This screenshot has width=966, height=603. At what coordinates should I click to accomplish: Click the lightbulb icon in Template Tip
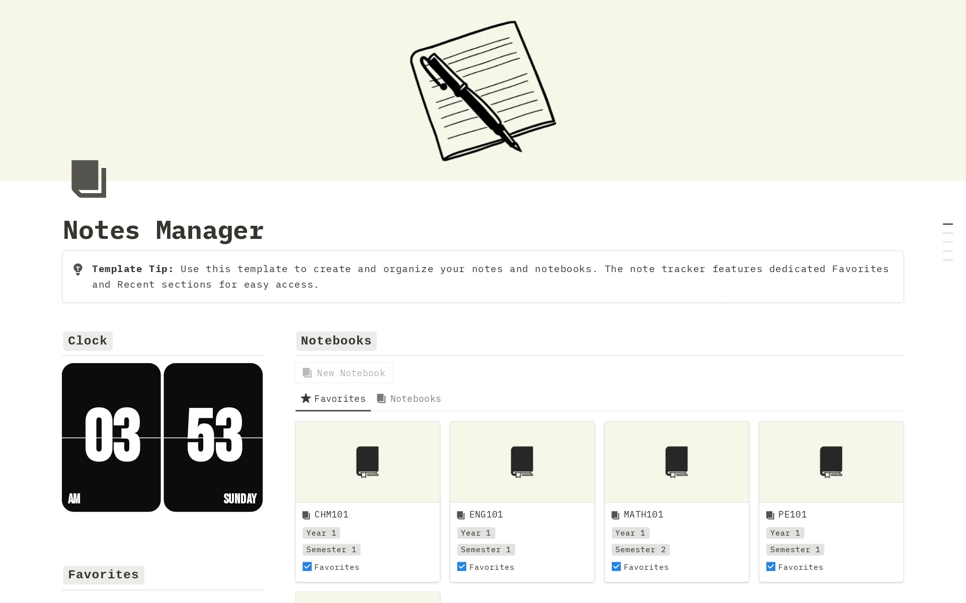point(78,270)
